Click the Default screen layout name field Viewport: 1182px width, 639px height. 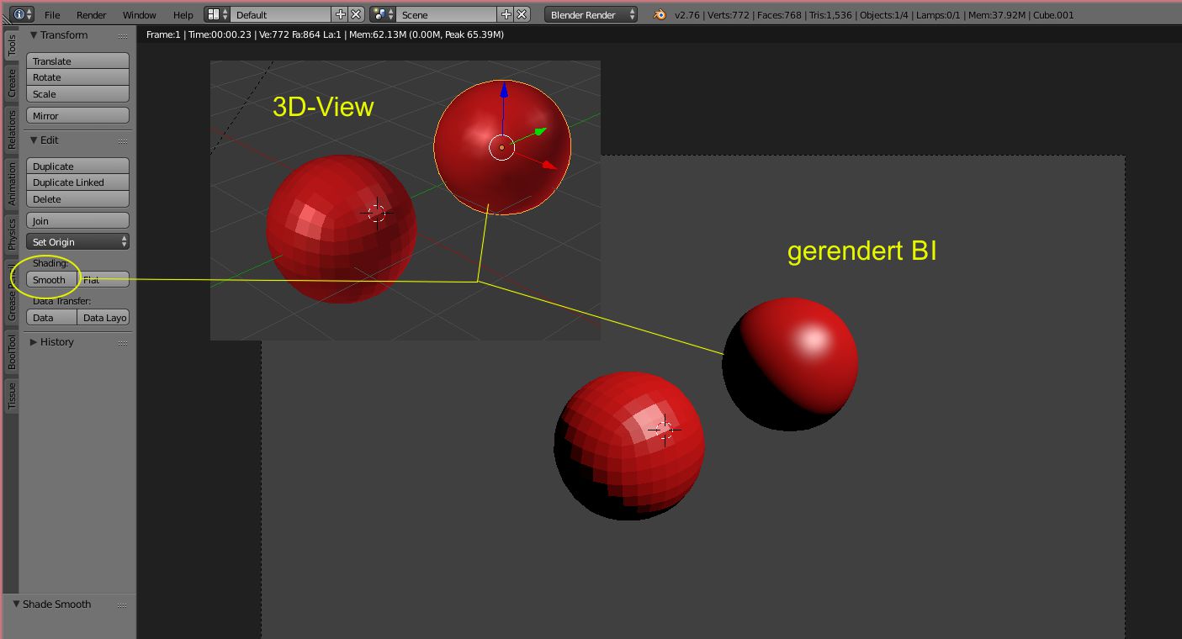(280, 14)
